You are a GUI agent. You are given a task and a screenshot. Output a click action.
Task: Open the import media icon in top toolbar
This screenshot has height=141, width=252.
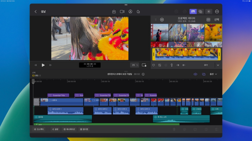pos(114,12)
